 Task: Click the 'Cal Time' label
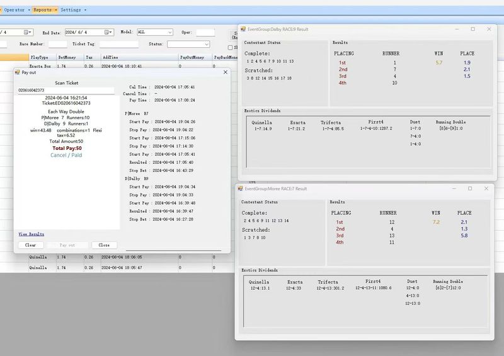[x=138, y=87]
